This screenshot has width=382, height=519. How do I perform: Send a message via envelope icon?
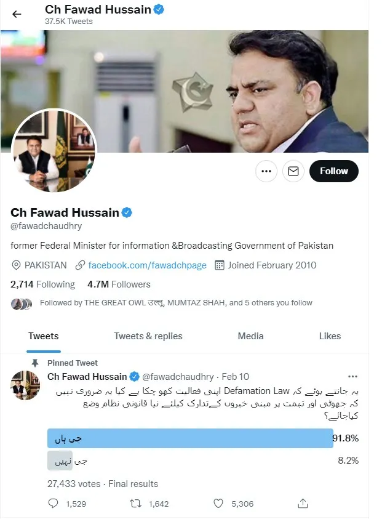point(293,171)
